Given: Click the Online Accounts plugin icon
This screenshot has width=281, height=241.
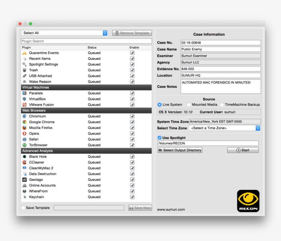Looking at the screenshot, I should point(25,185).
